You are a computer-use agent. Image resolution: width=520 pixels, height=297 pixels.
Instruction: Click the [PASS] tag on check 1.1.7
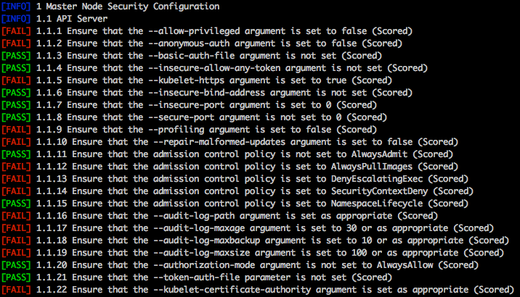tap(16, 105)
